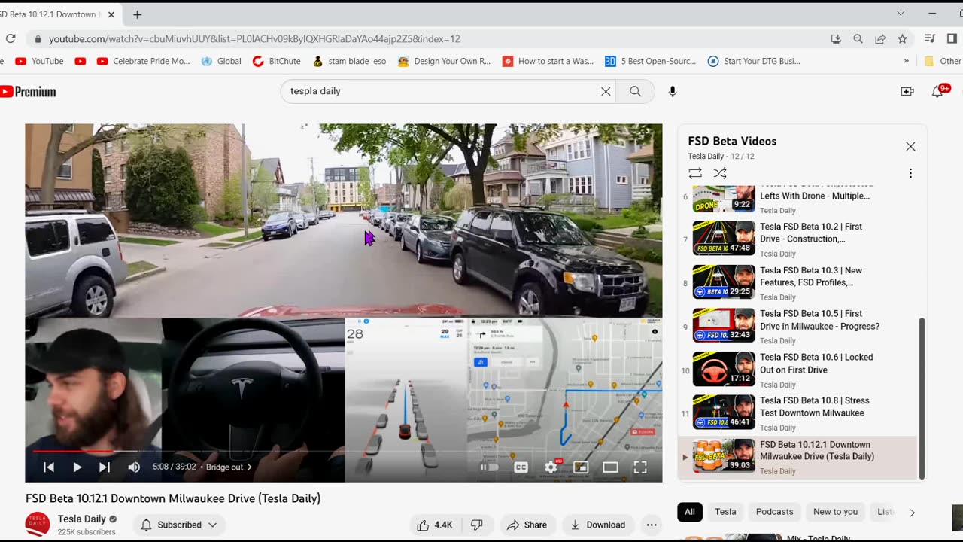This screenshot has height=542, width=963.
Task: Close the FSD Beta 10.12.1 browser tab
Action: pos(111,14)
